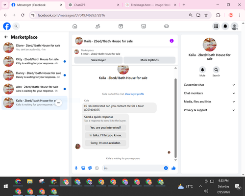Click the View buyer button
Image resolution: width=245 pixels, height=196 pixels.
click(98, 60)
